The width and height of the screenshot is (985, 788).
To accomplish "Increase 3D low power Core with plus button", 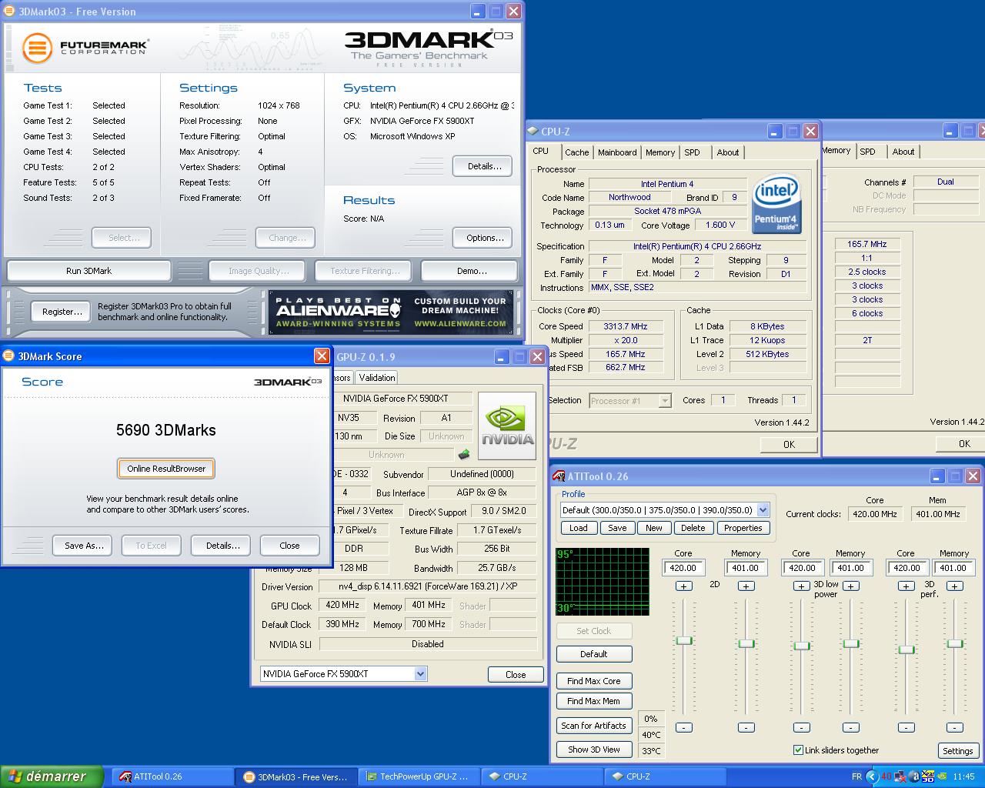I will click(801, 586).
